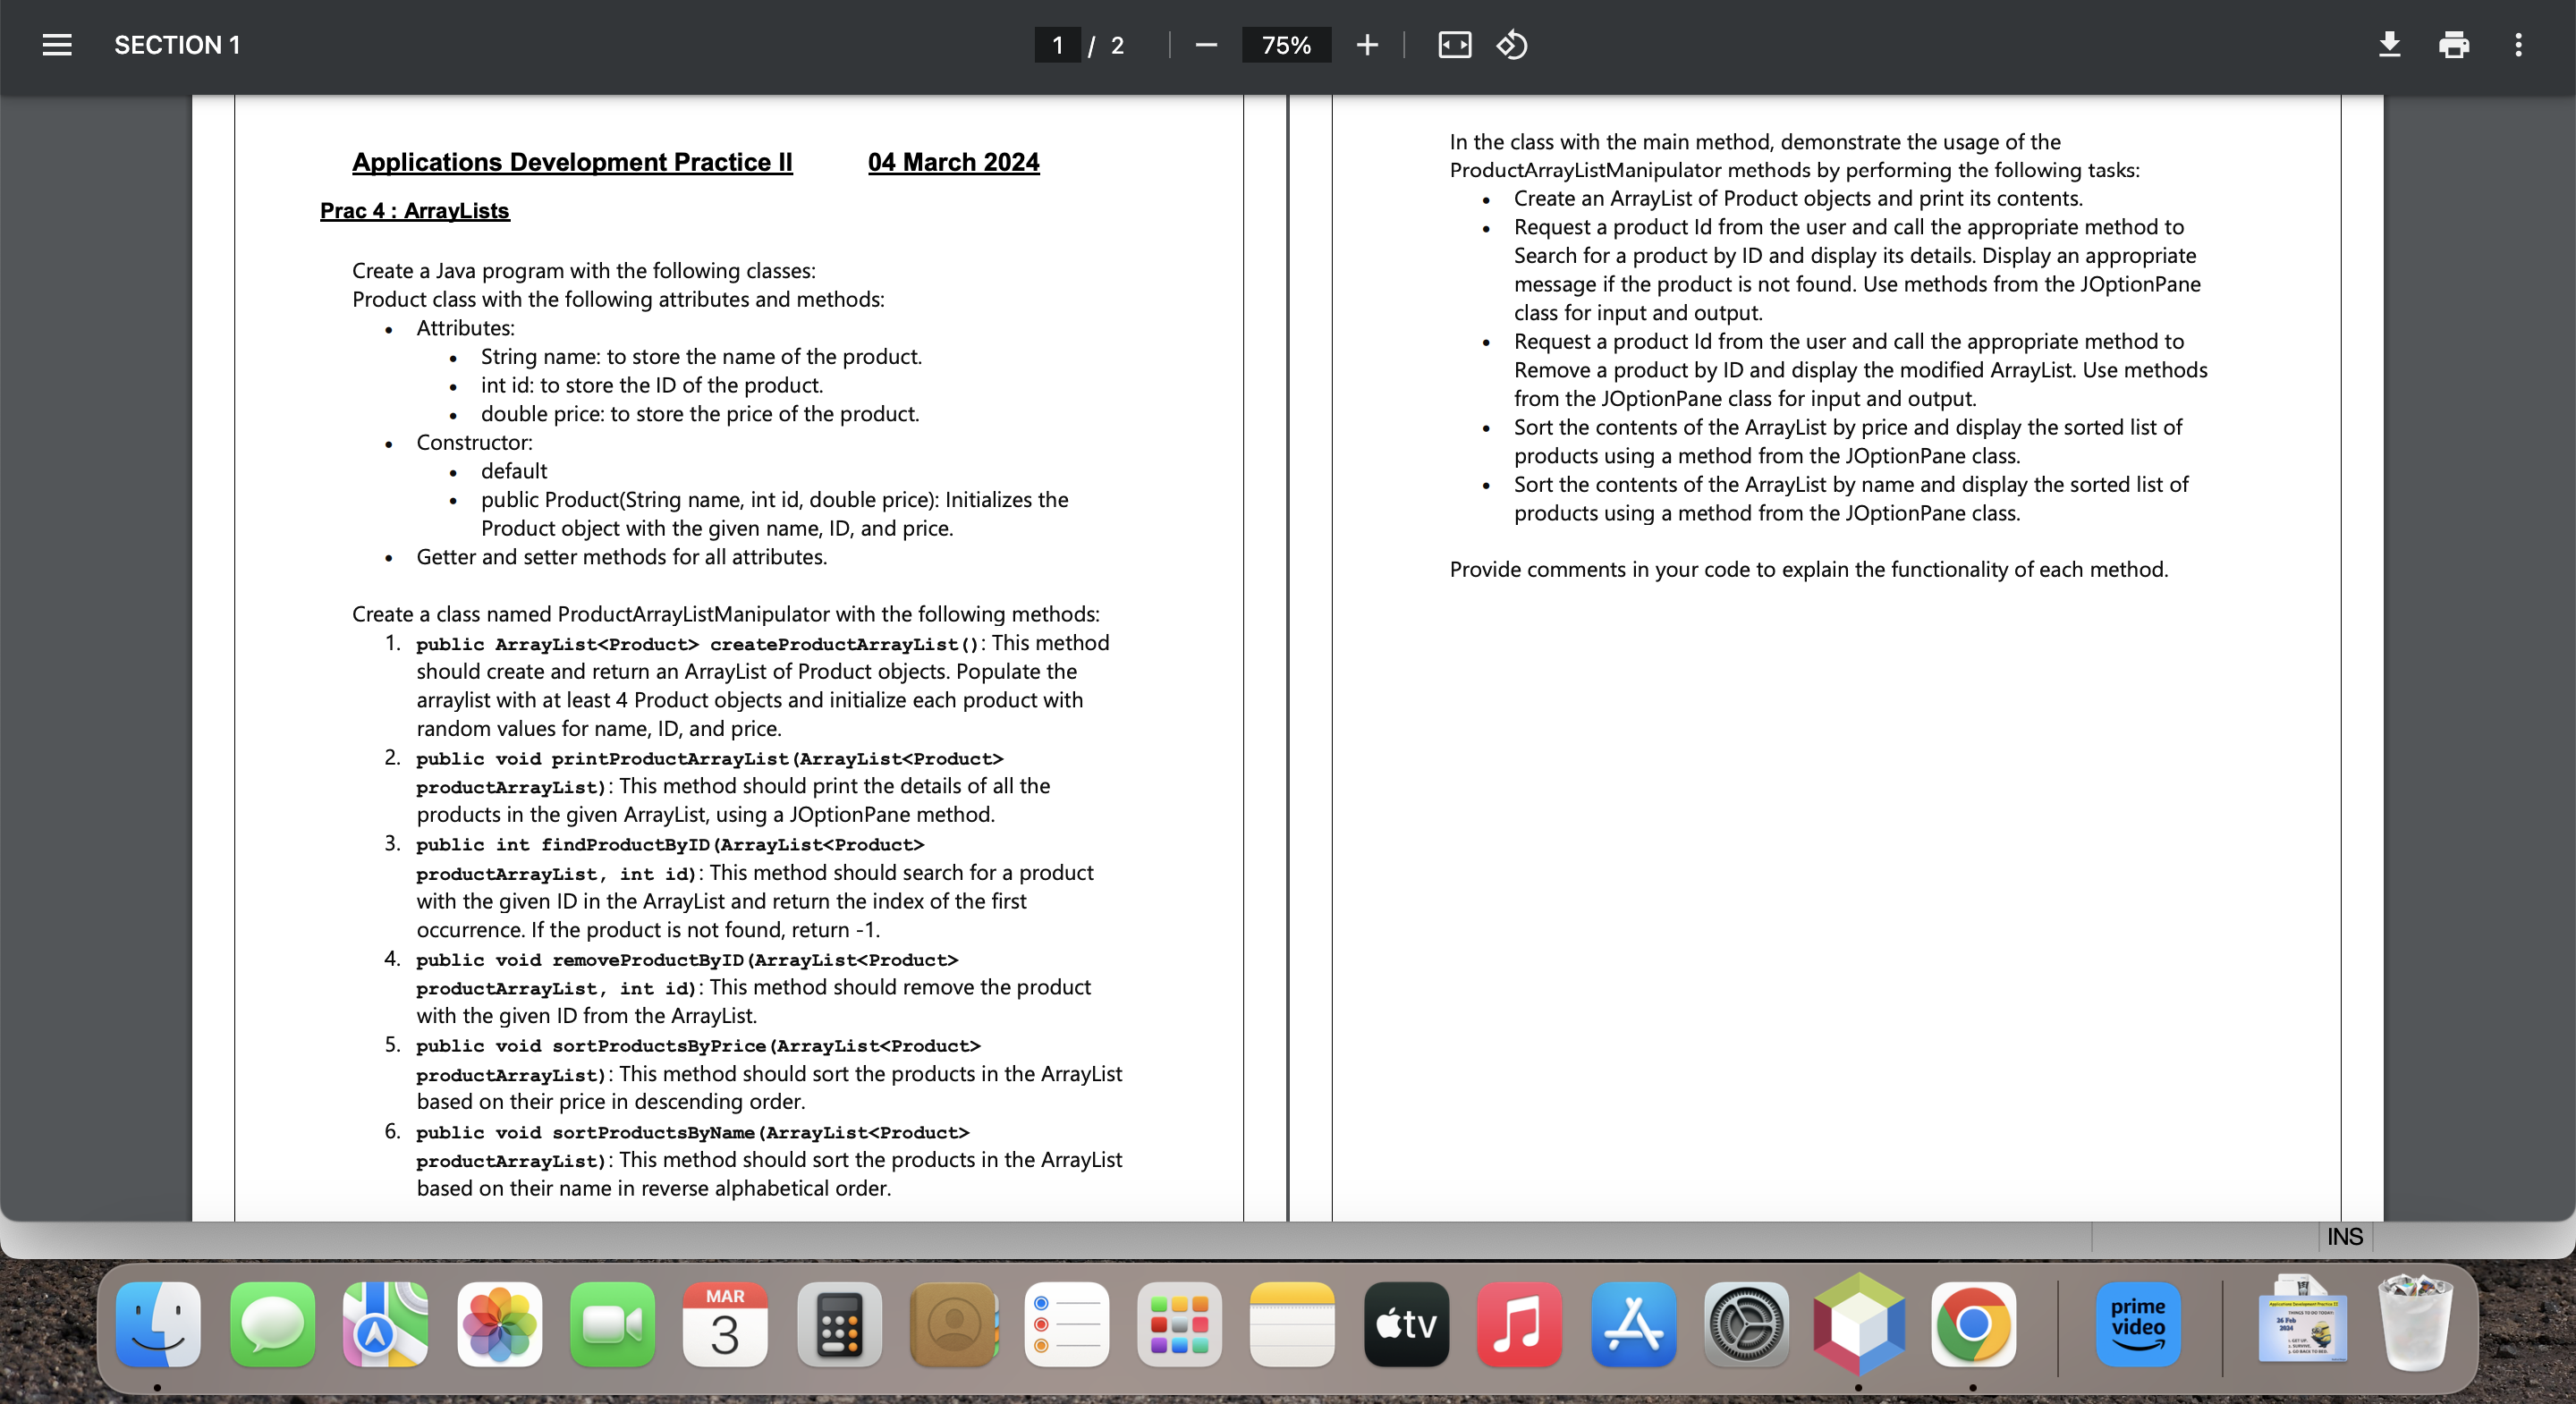
Task: Open the more options menu
Action: [x=2519, y=45]
